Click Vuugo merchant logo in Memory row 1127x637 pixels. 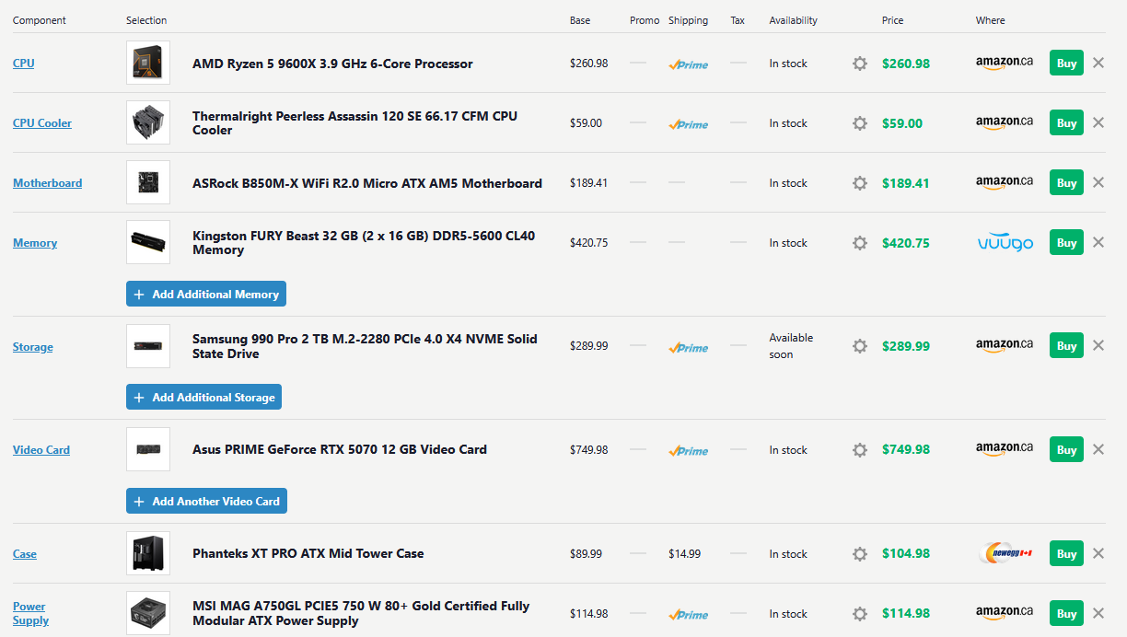pyautogui.click(x=1005, y=243)
